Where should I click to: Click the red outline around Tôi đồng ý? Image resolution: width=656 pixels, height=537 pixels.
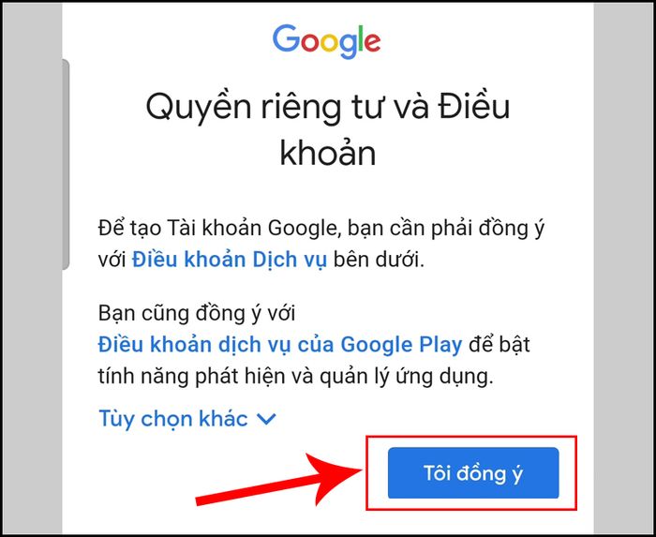(x=471, y=473)
